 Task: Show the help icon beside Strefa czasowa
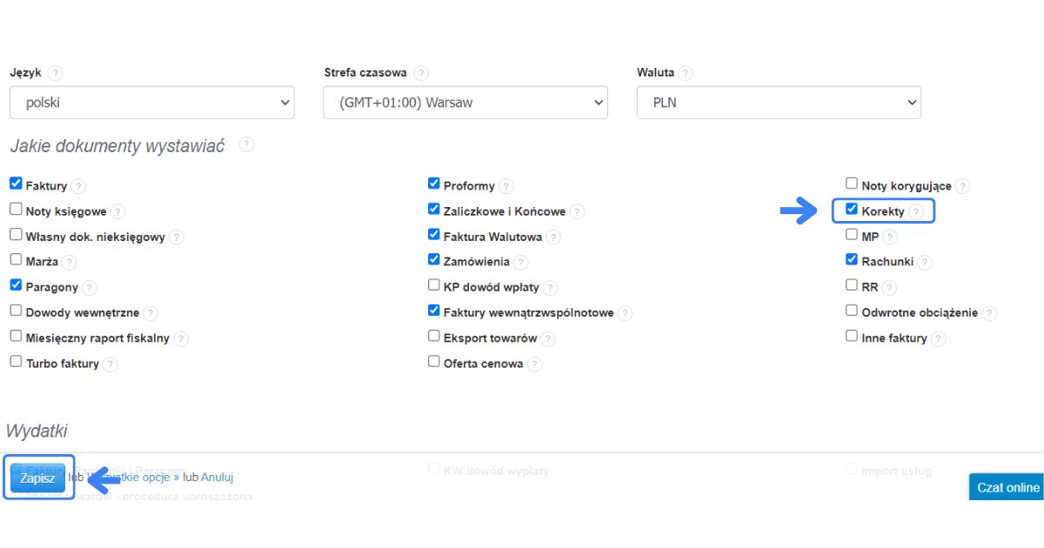tap(421, 73)
